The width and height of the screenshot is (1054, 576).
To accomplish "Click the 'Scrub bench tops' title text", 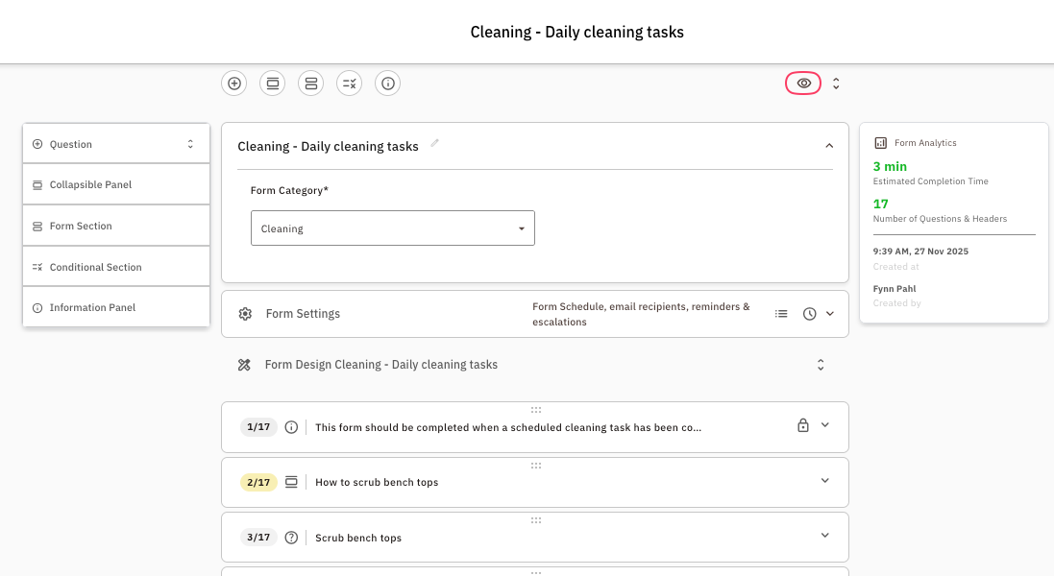I will pos(358,538).
